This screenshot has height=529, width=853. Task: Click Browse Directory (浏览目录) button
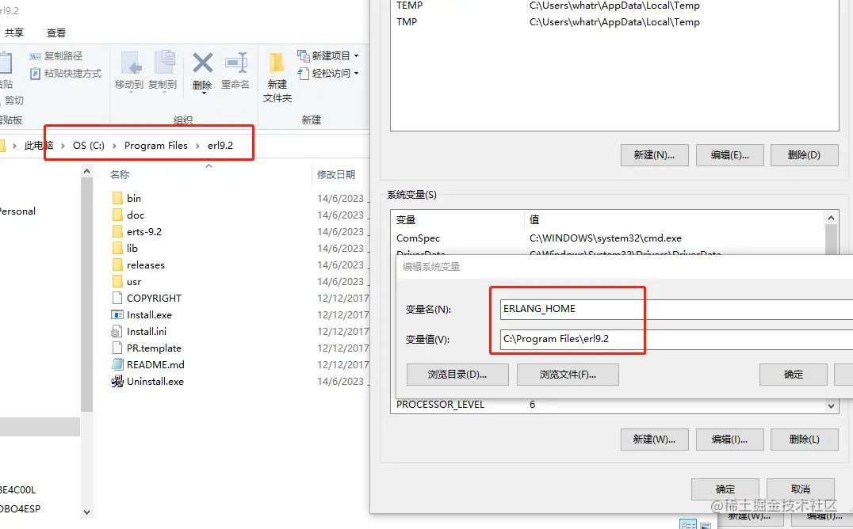(457, 375)
